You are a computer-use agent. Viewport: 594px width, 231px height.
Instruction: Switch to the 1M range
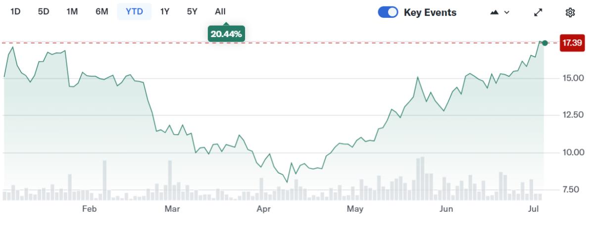coord(72,11)
